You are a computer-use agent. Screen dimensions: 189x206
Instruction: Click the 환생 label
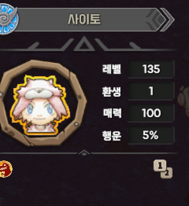(x=112, y=92)
